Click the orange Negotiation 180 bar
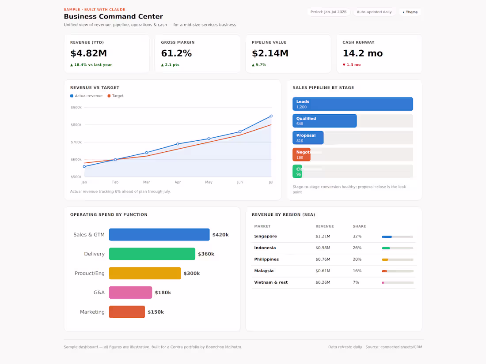The width and height of the screenshot is (486, 364). click(x=302, y=155)
